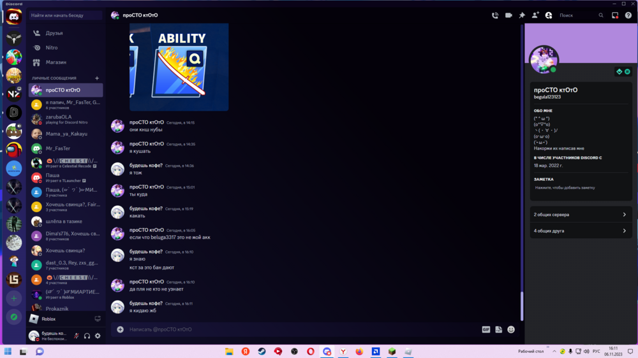Screen dimensions: 638x358
Task: Open the group chat я папич, Mr_FasTer
Action: point(66,104)
